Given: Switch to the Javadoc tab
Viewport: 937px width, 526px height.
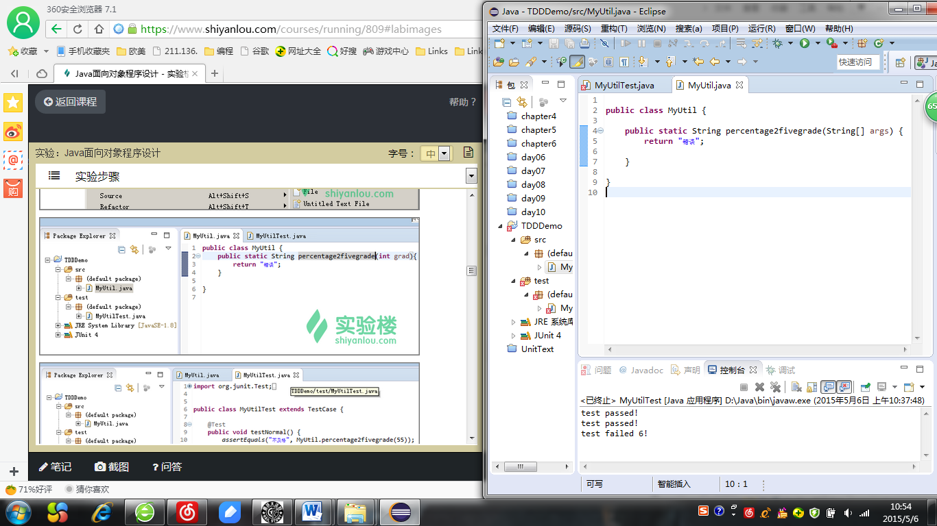Looking at the screenshot, I should point(641,370).
